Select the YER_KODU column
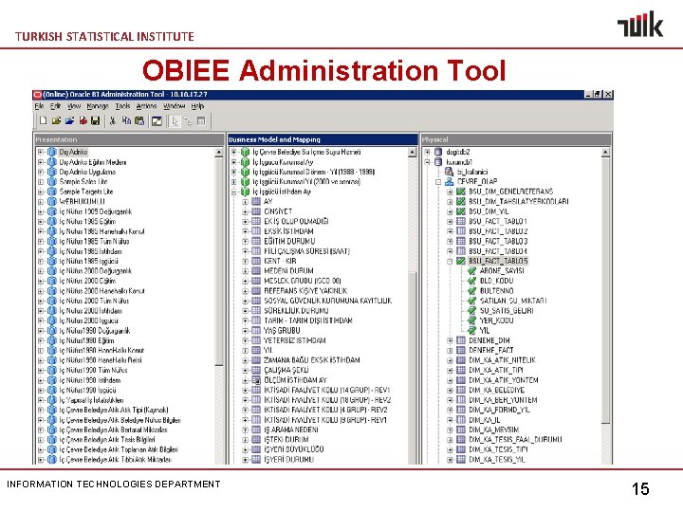 pos(496,320)
